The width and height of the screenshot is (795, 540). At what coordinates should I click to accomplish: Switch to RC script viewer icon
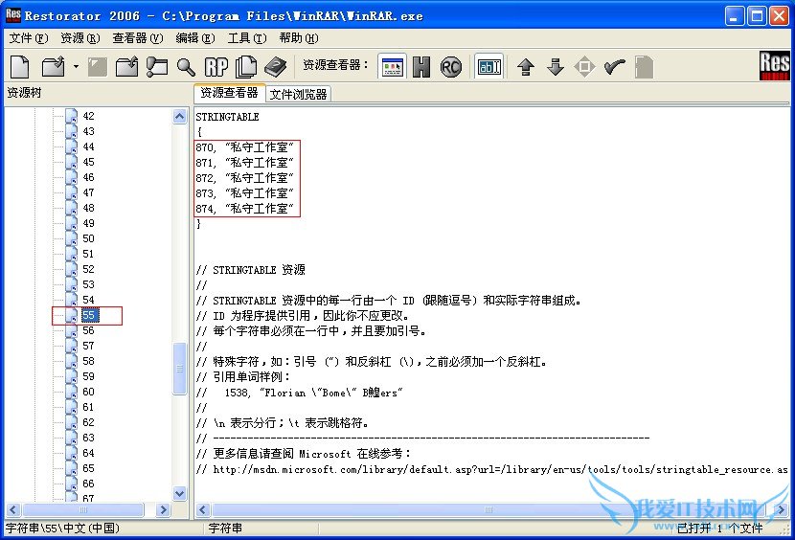(x=451, y=66)
